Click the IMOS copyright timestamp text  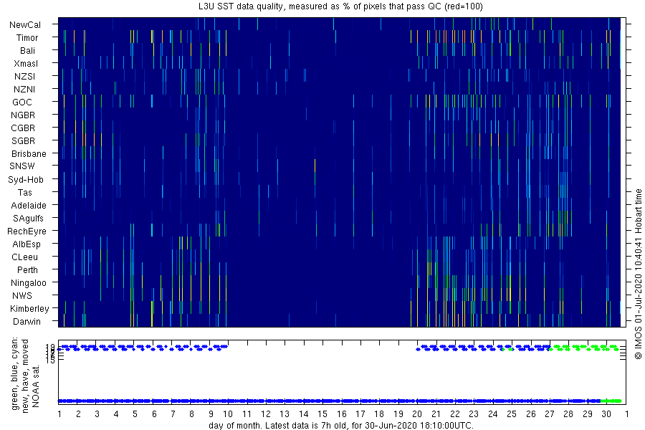638,273
